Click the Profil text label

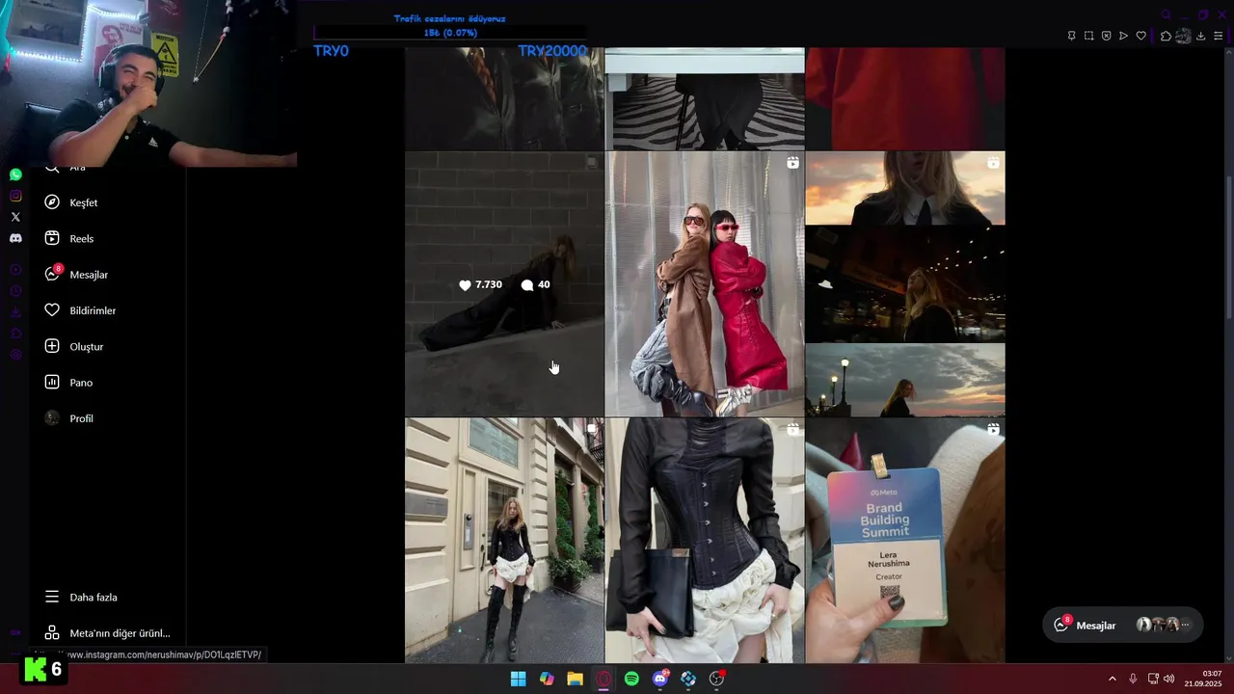(82, 418)
